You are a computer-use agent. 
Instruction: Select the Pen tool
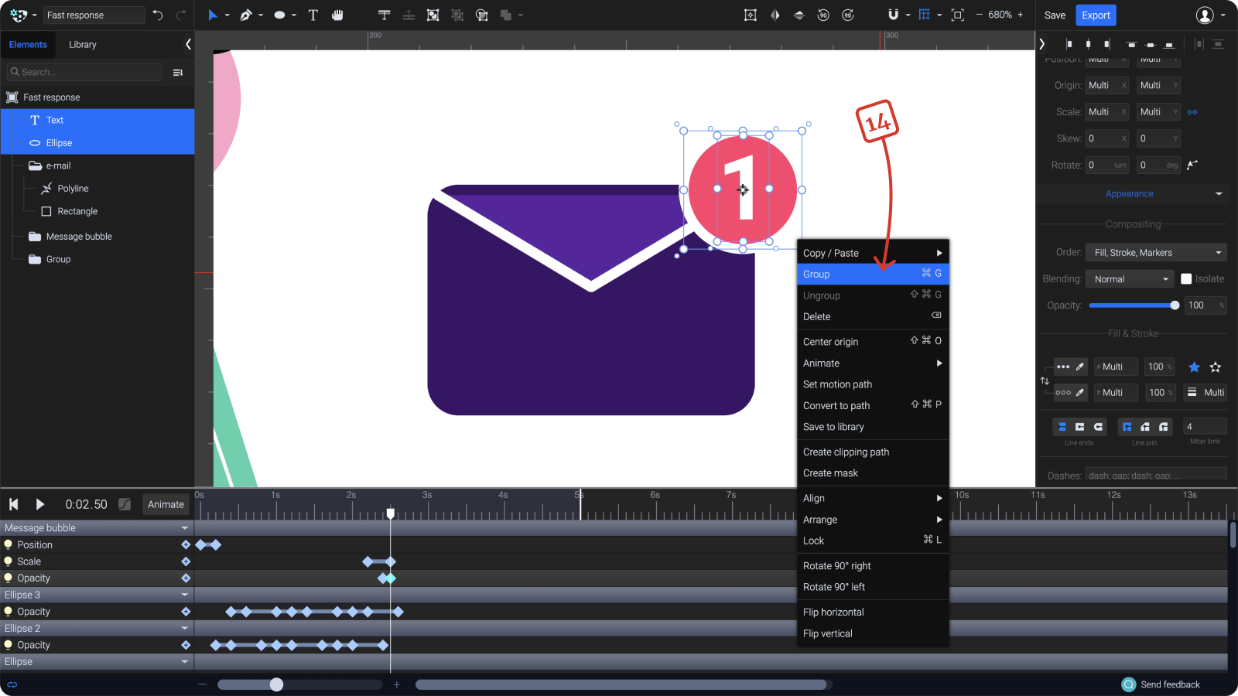245,15
